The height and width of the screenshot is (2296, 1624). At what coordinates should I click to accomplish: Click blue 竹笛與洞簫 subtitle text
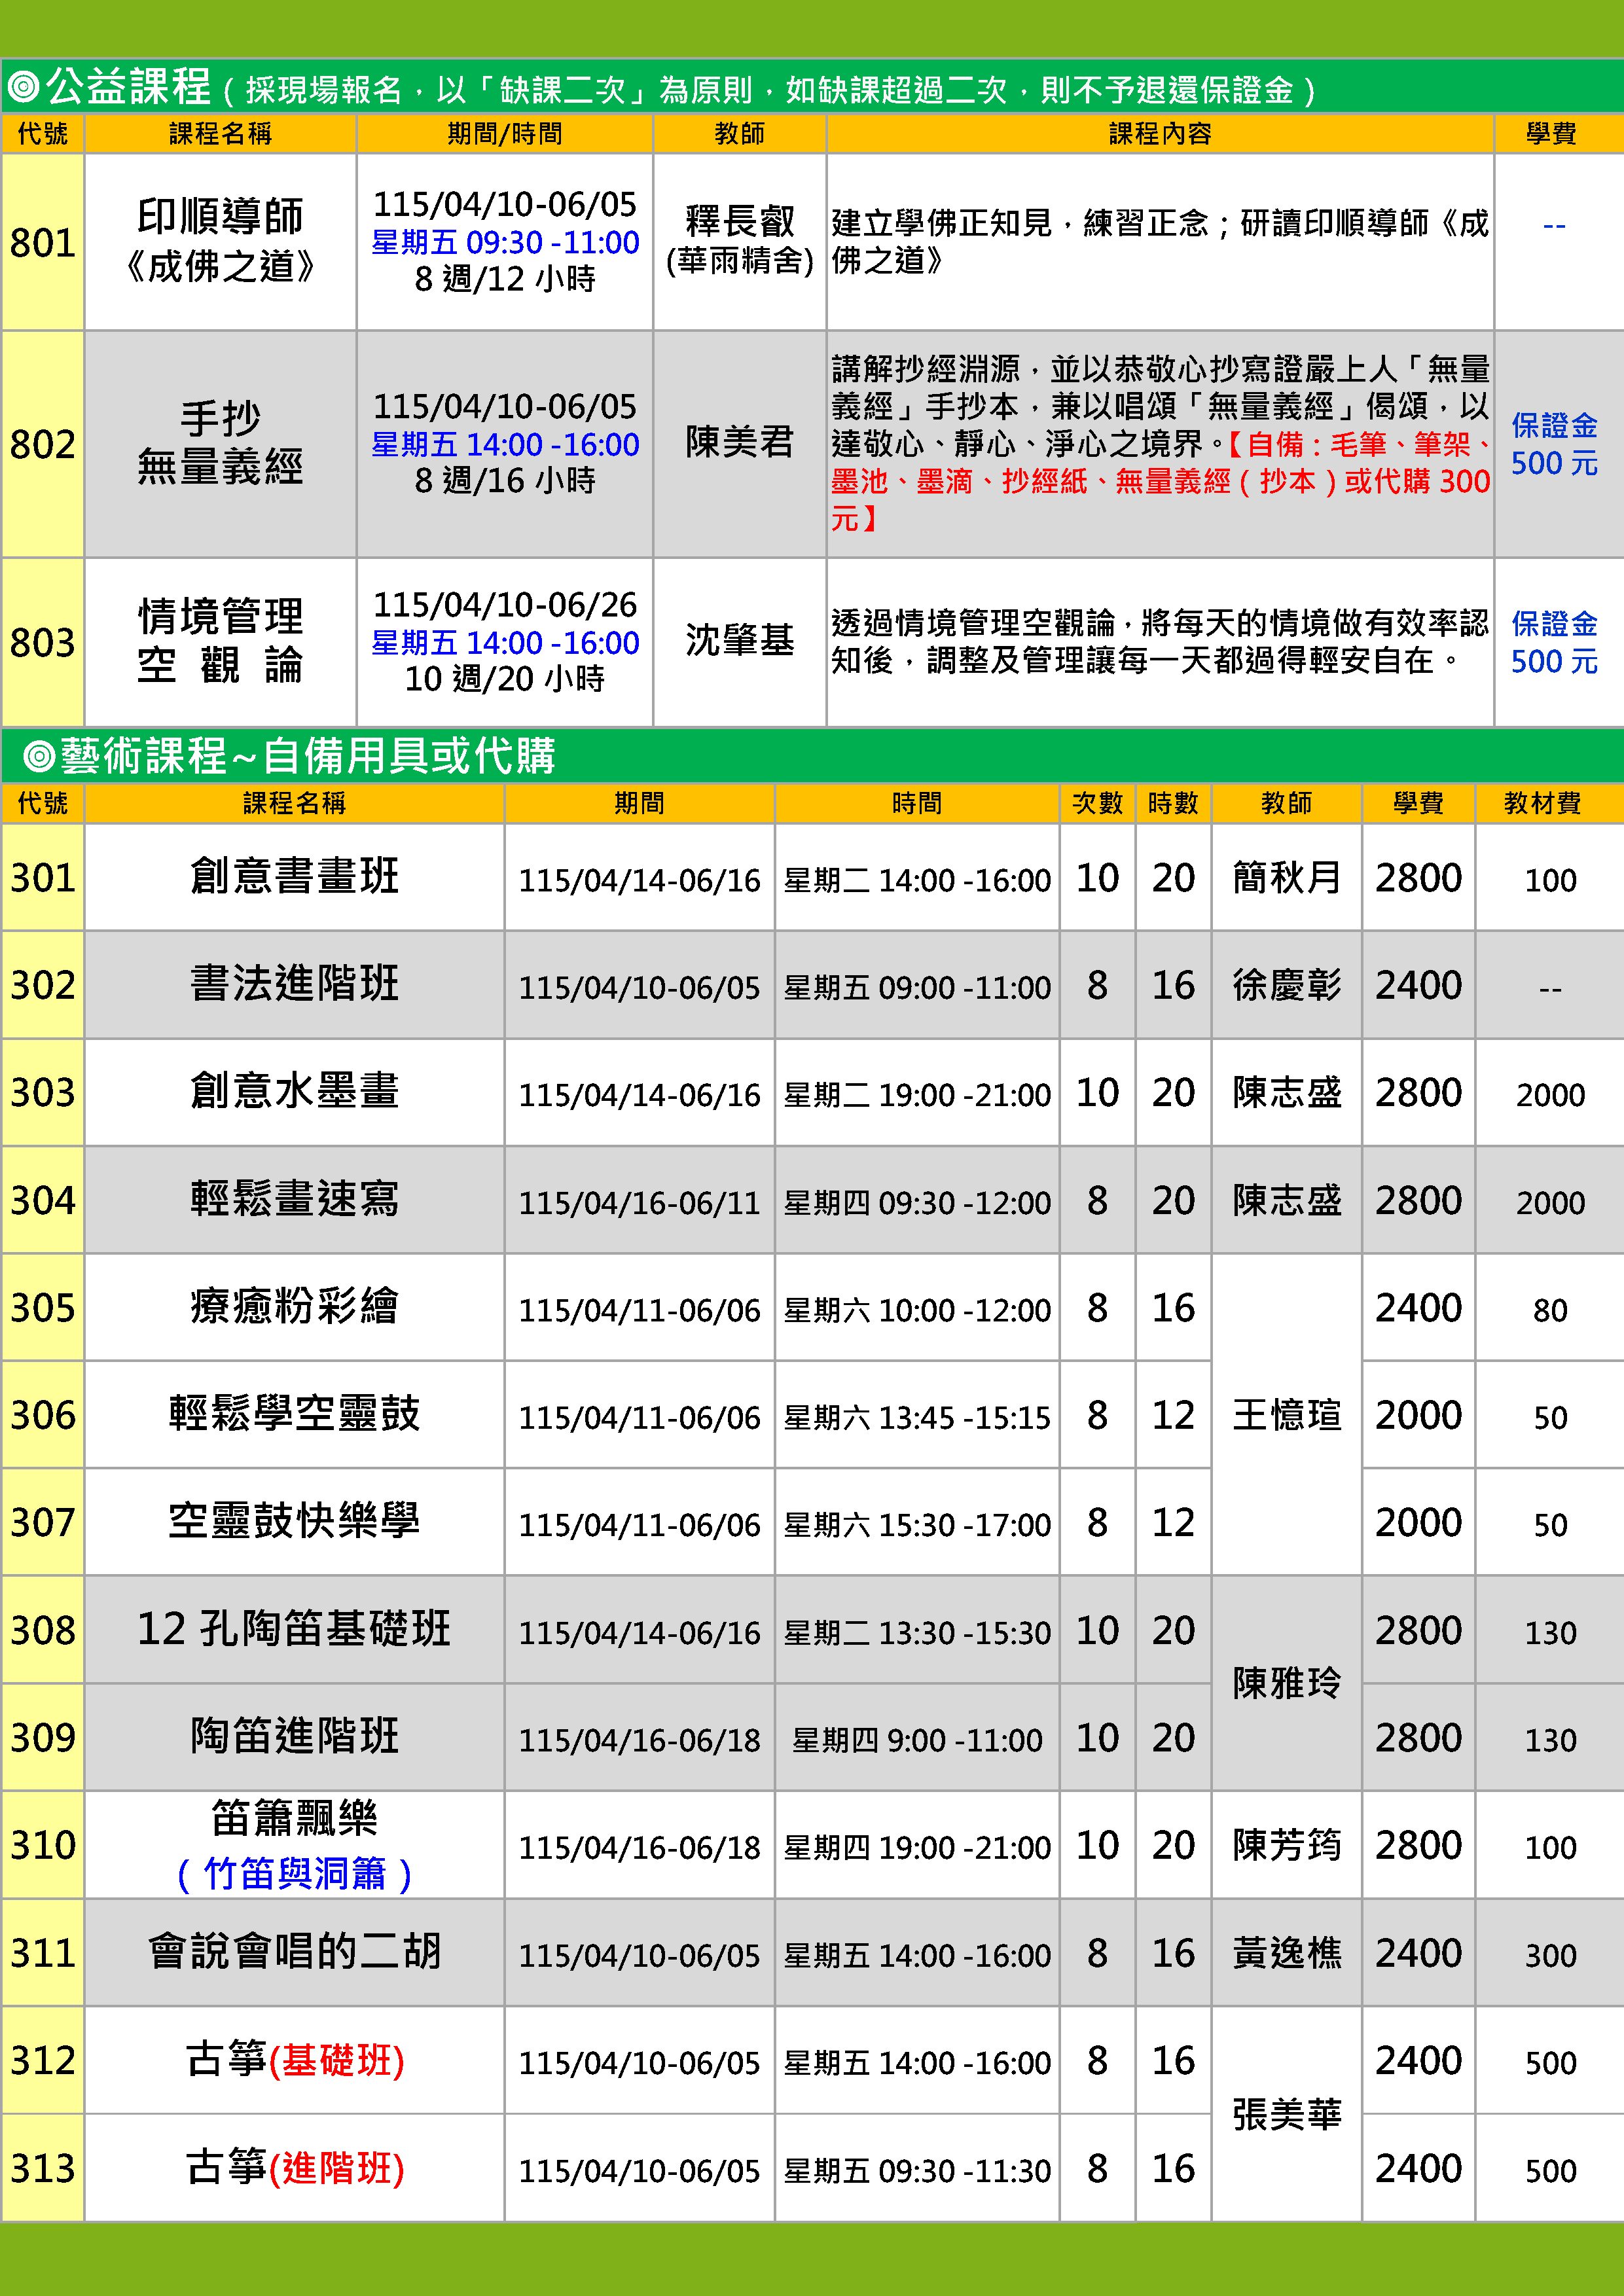click(x=294, y=1874)
